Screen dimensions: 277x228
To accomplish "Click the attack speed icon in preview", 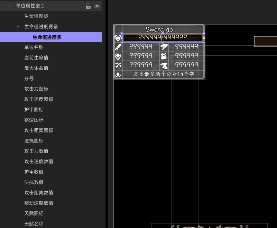I will coord(164,47).
